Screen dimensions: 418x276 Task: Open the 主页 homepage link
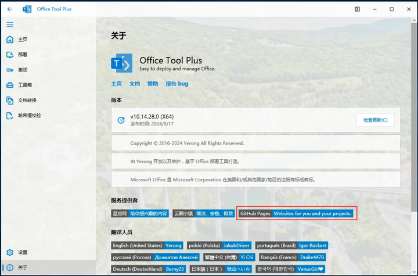click(116, 84)
